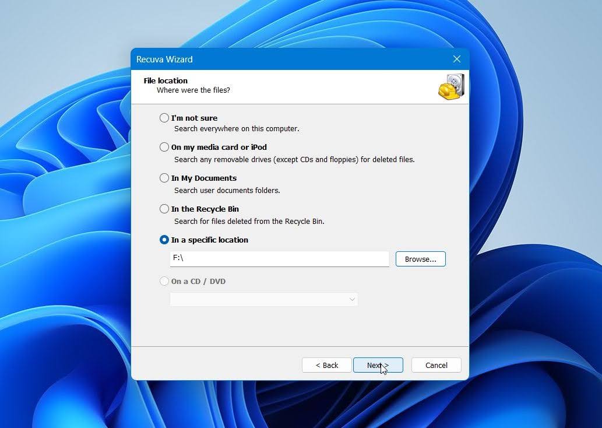602x428 pixels.
Task: Select the "In My Documents" radio button
Action: 164,178
